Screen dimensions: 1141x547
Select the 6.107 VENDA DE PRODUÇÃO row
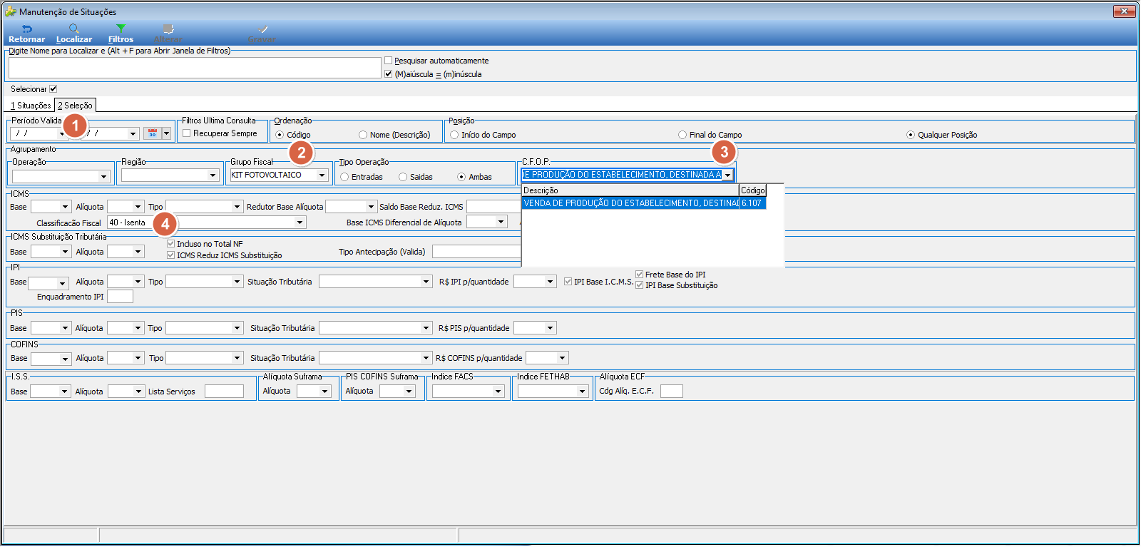point(644,203)
